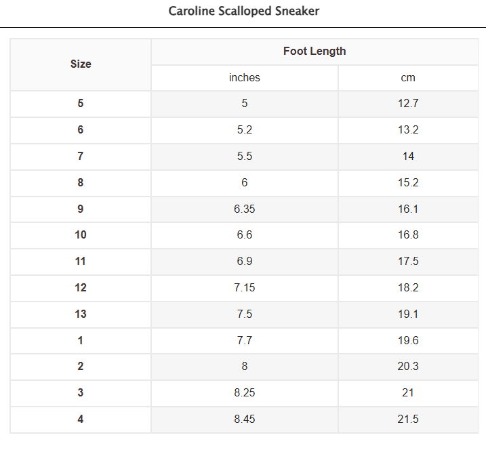Viewport: 486px width, 473px height.
Task: Select the 17.5 cm cell
Action: point(408,262)
